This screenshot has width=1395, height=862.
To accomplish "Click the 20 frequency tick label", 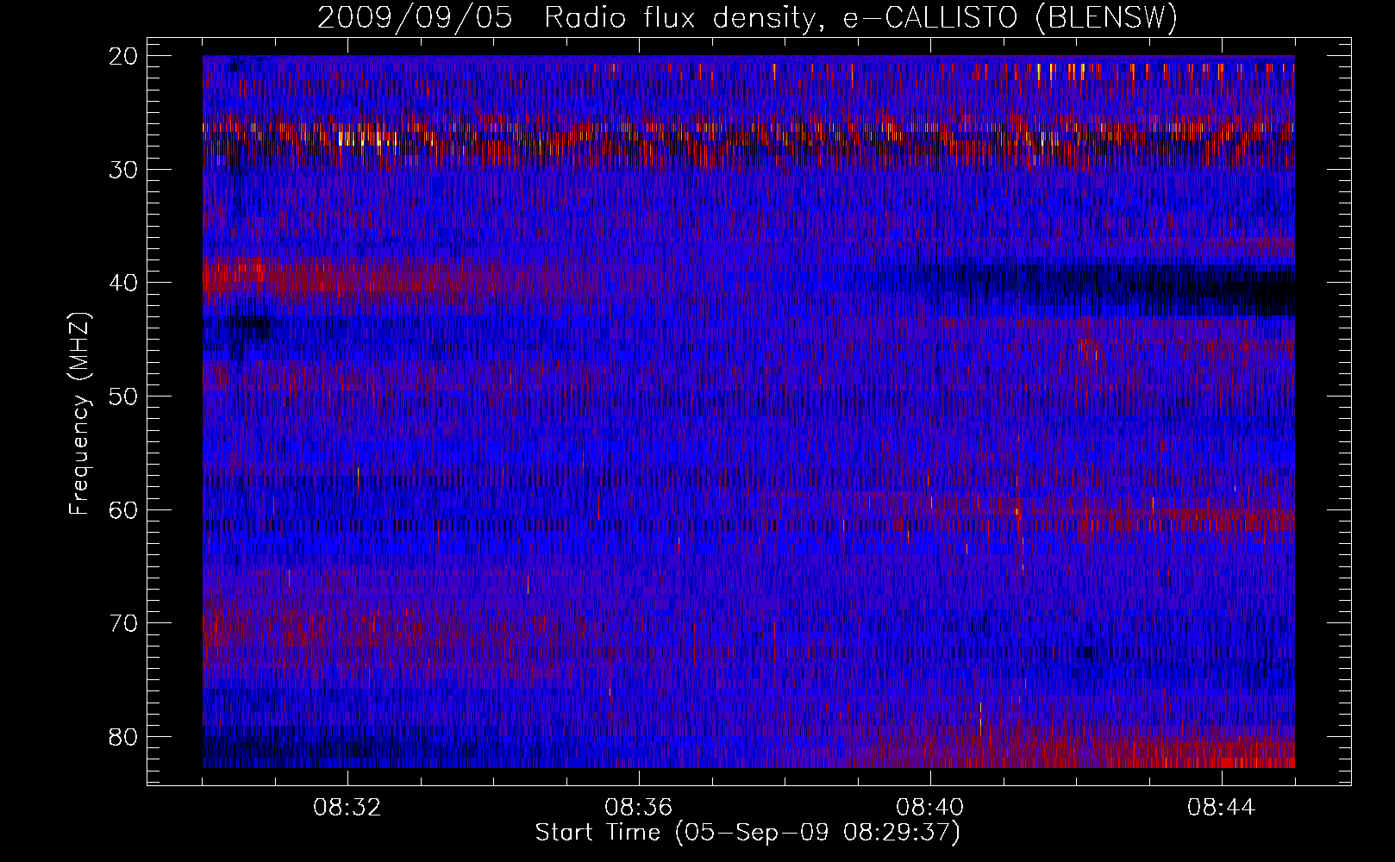I will point(124,57).
